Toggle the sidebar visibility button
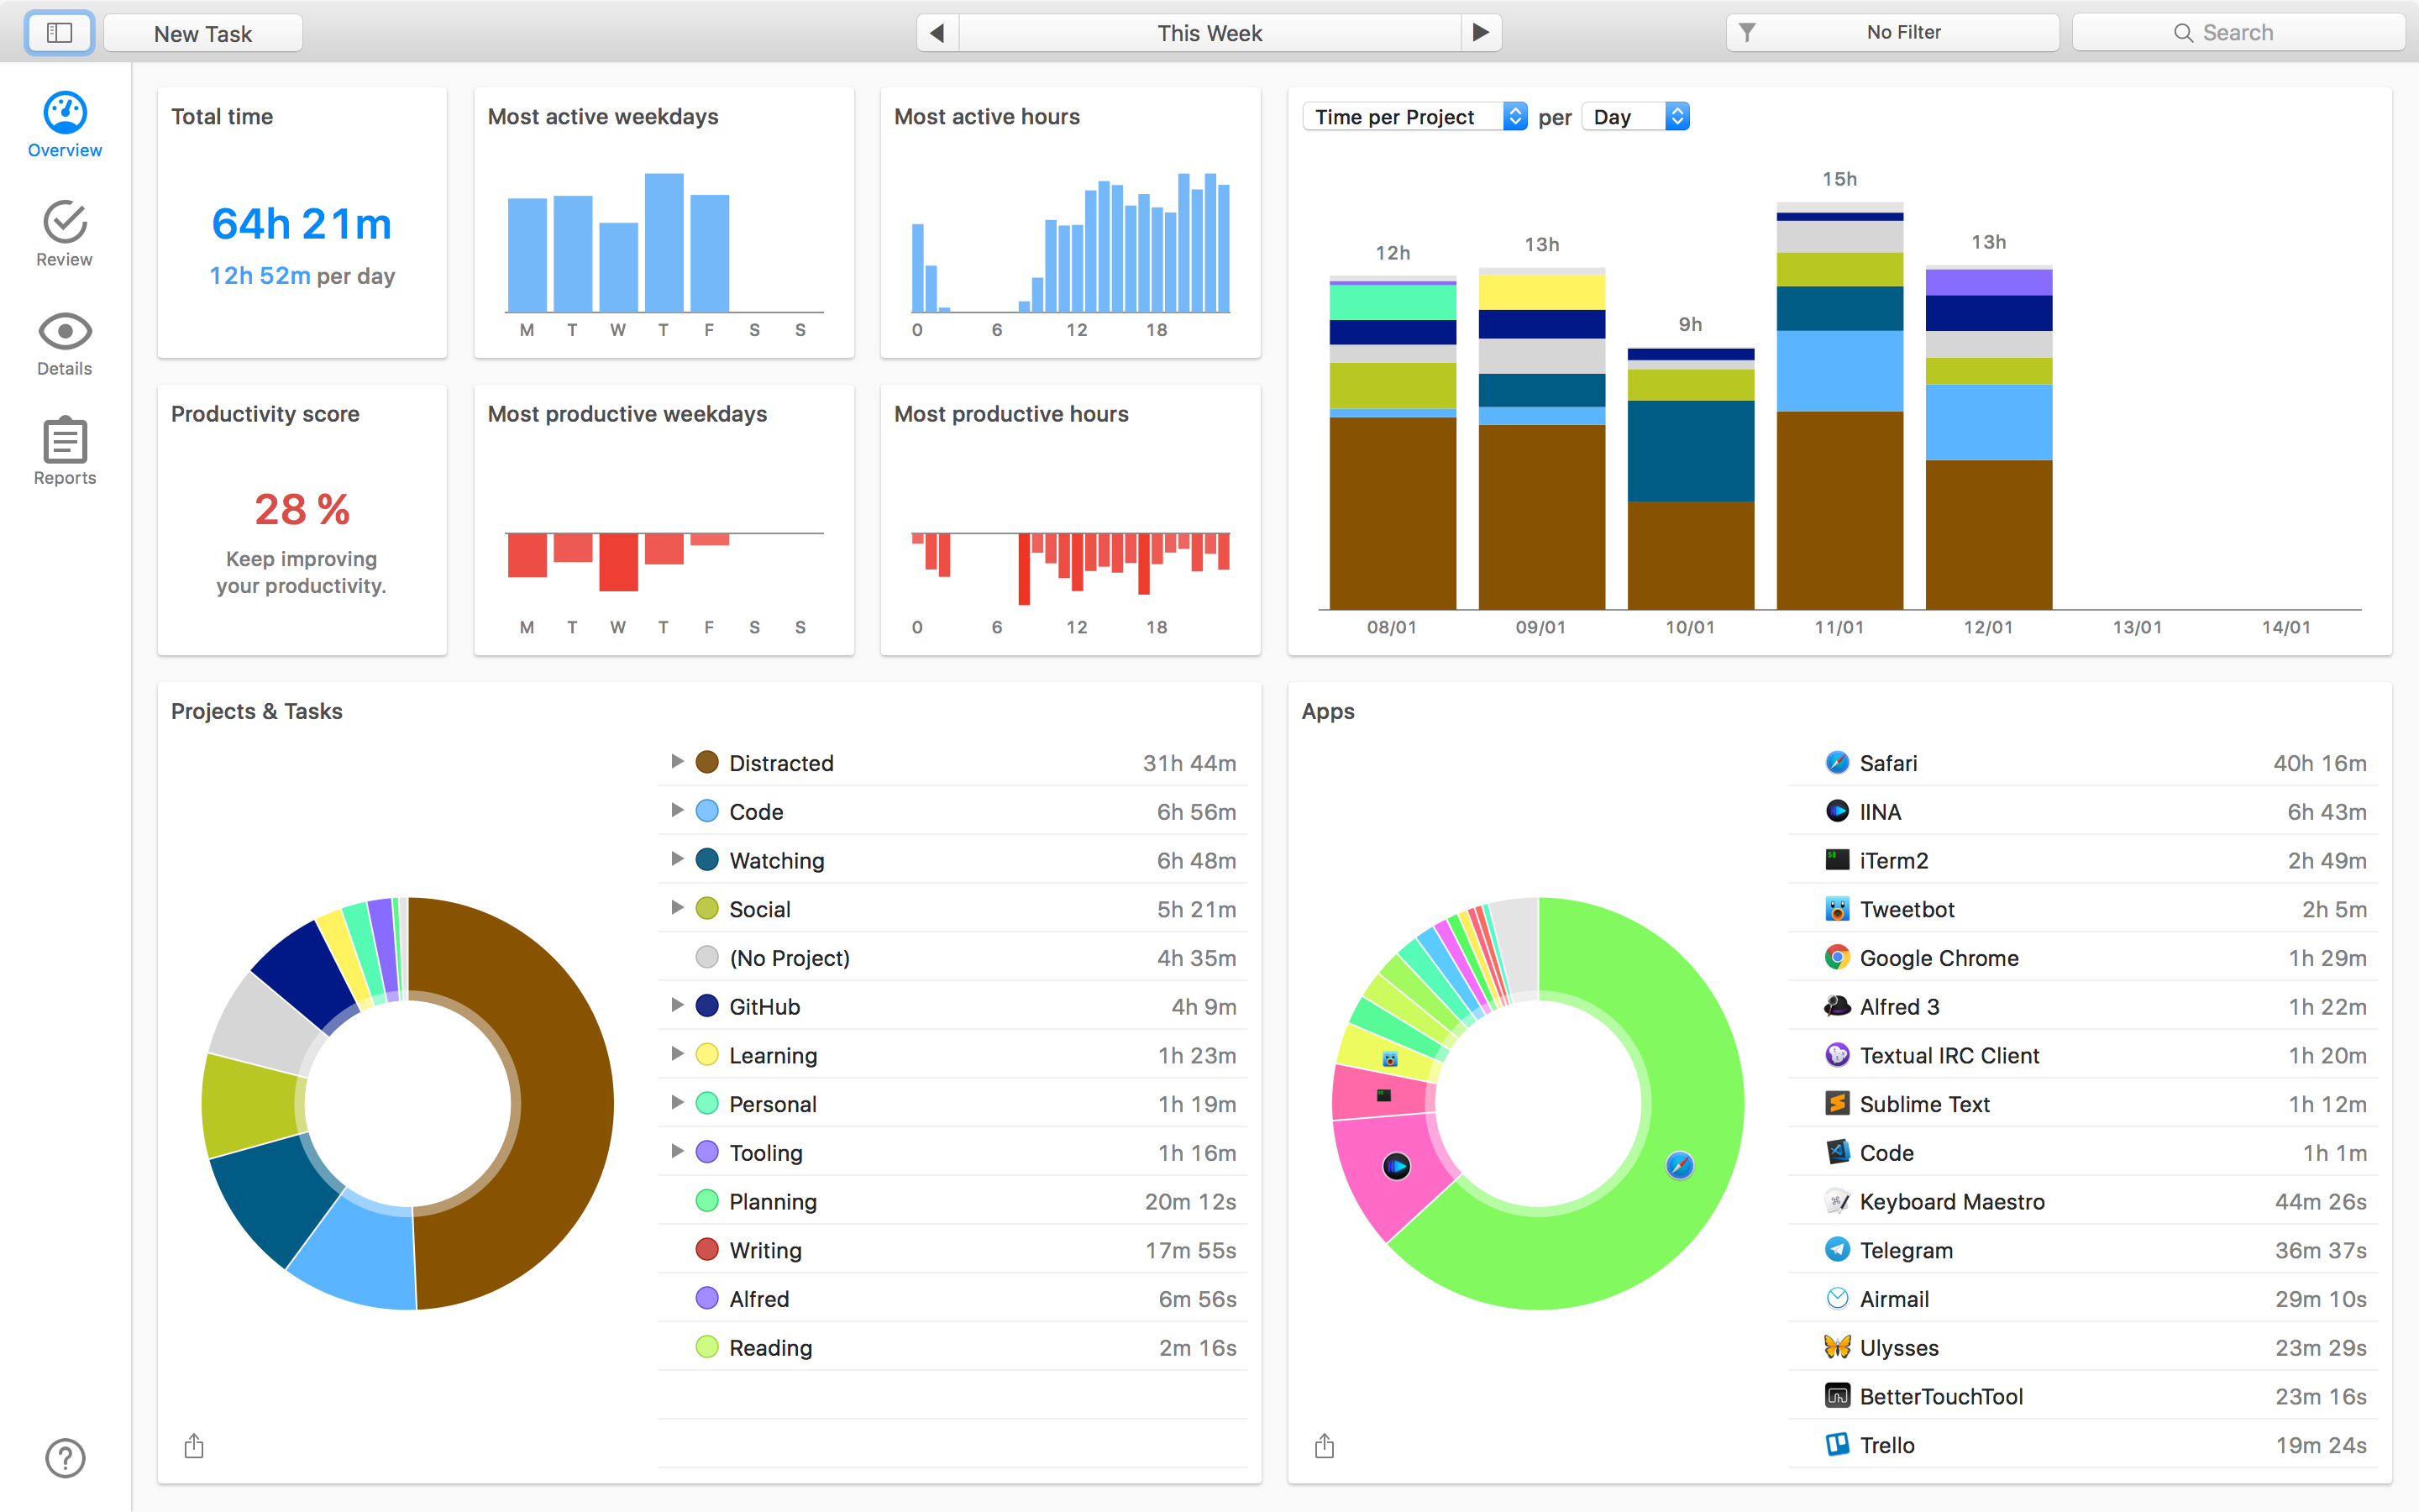This screenshot has width=2419, height=1512. point(59,33)
